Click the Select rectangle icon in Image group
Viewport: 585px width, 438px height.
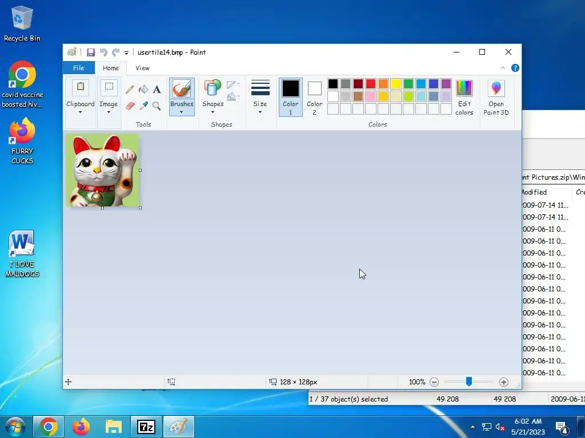point(109,87)
